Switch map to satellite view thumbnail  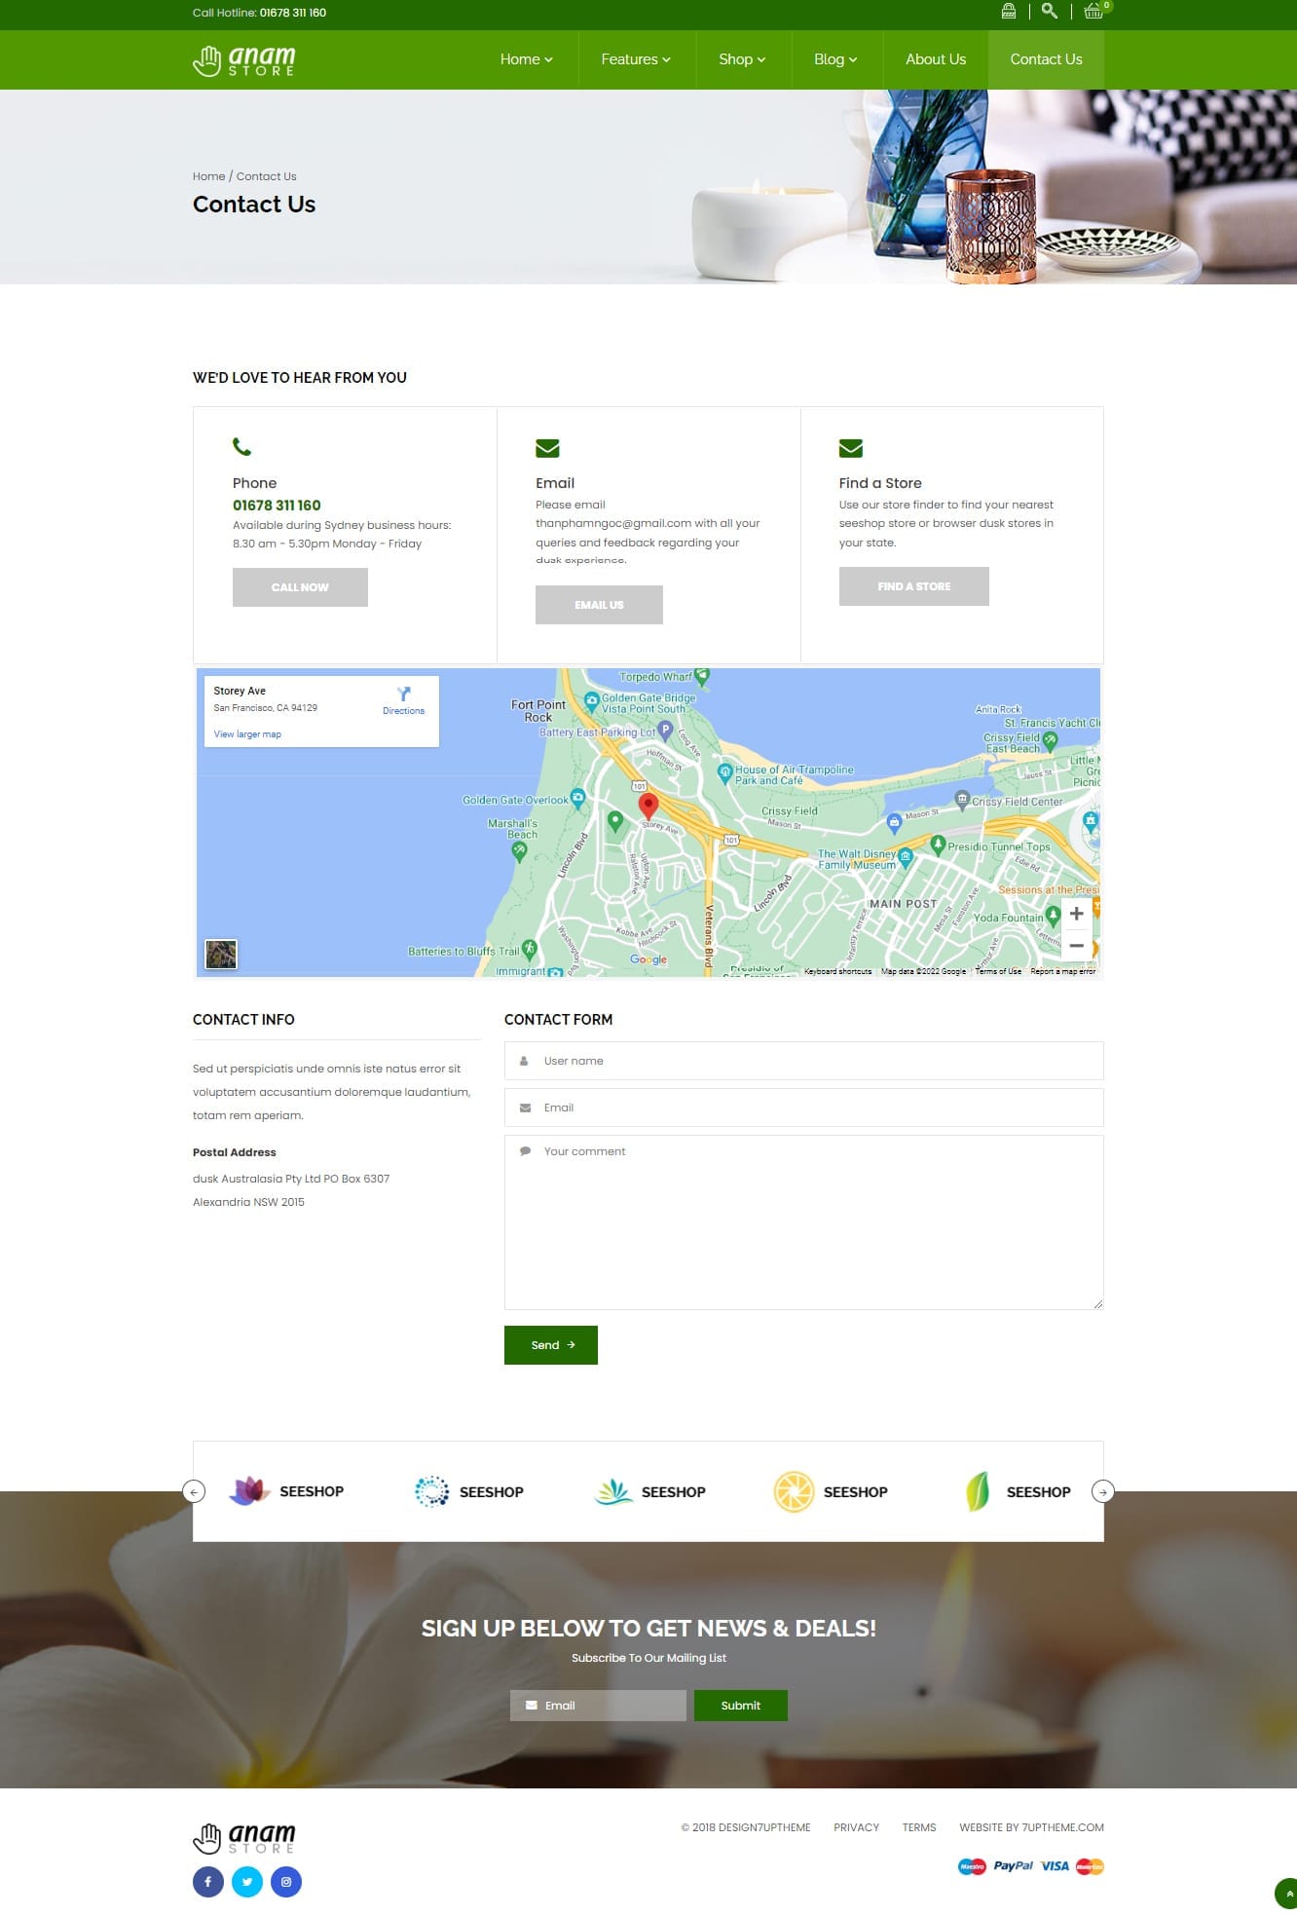(x=221, y=954)
